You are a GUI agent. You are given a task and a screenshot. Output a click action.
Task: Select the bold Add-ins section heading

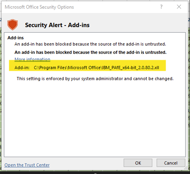[15, 38]
